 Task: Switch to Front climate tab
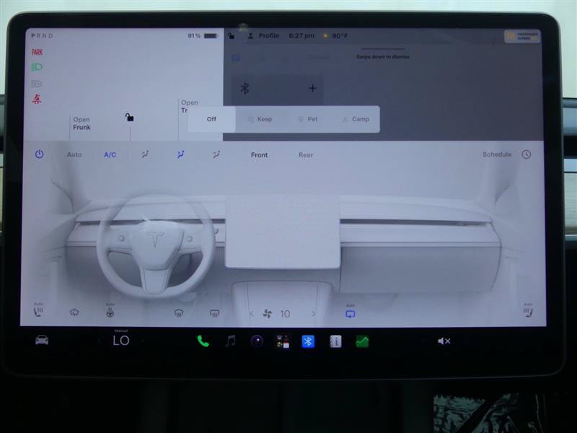(260, 155)
